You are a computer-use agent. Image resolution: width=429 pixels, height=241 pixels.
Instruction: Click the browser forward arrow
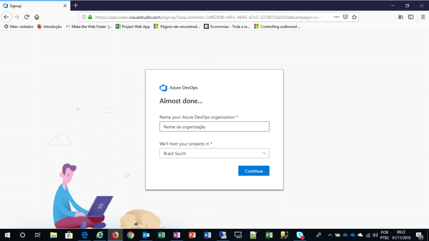click(x=17, y=17)
